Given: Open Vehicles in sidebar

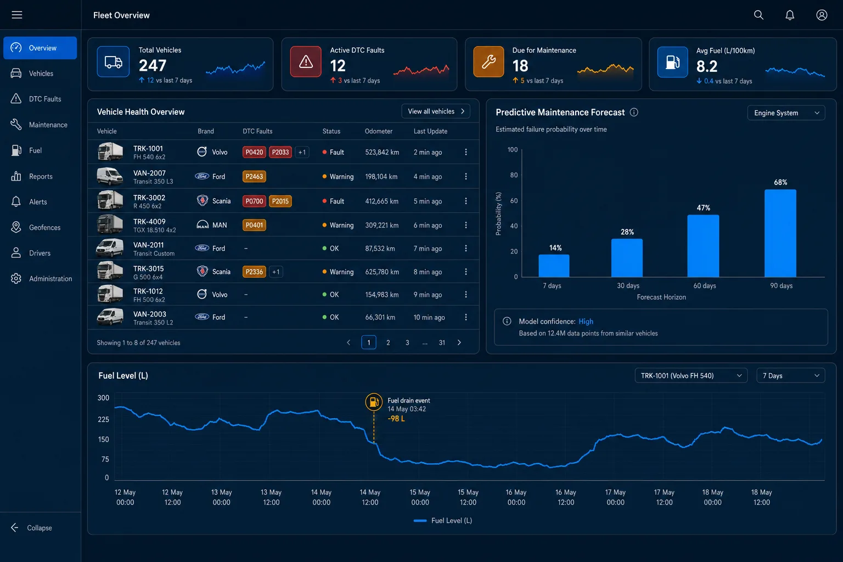Looking at the screenshot, I should click(40, 74).
